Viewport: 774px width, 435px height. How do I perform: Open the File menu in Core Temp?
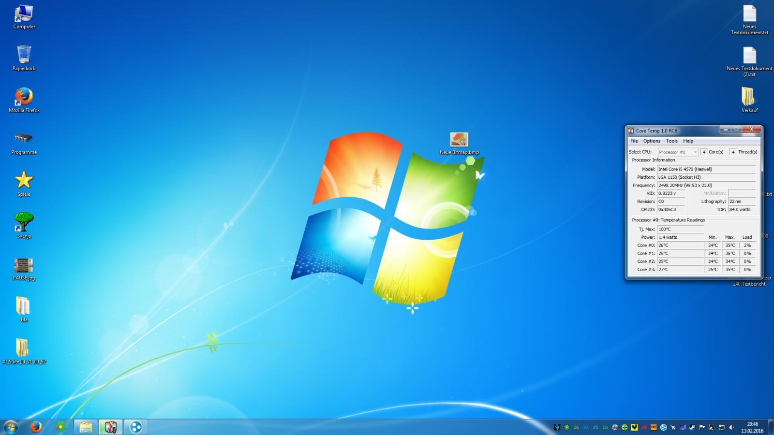pos(634,141)
